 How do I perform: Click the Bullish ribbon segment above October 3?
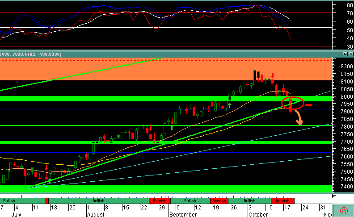(250, 201)
